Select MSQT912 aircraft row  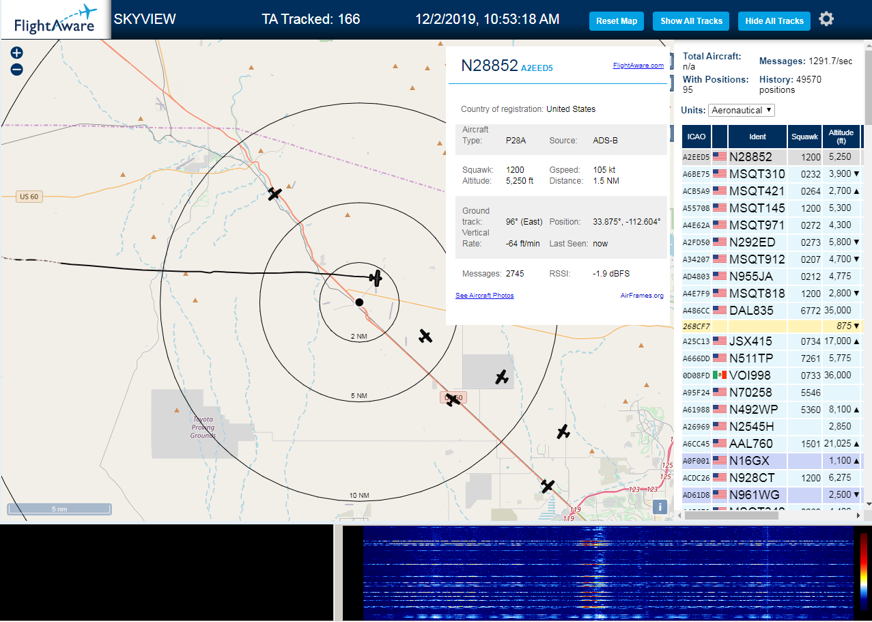(772, 259)
